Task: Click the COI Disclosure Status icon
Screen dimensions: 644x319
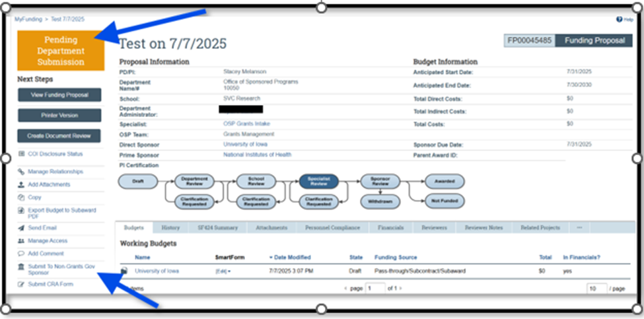Action: pos(22,155)
